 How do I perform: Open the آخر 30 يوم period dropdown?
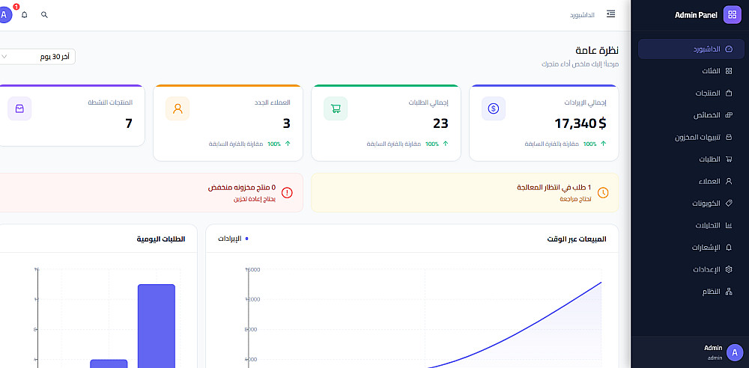(x=36, y=57)
